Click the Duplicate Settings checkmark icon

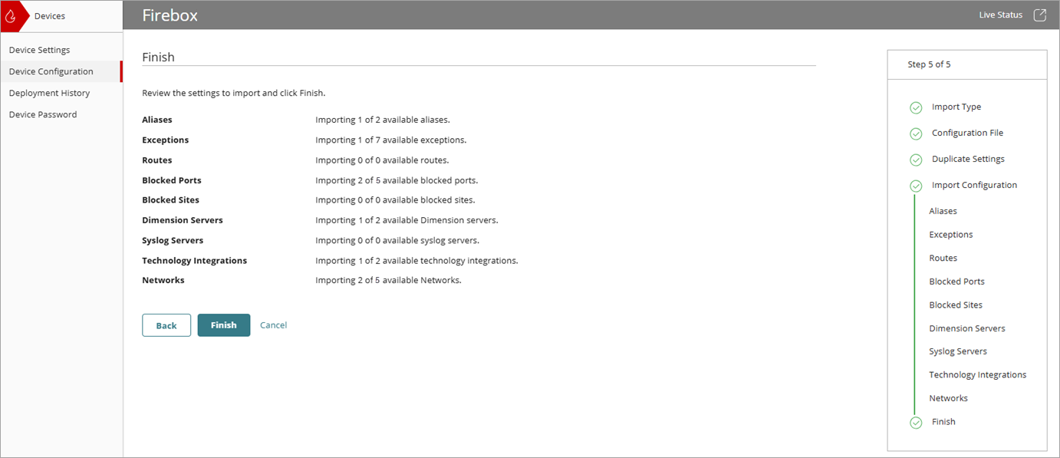(x=916, y=160)
